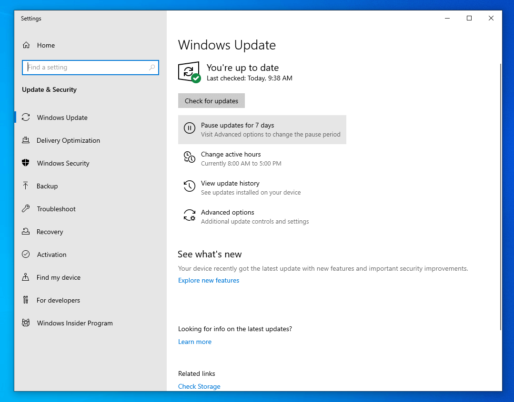The image size is (514, 402).
Task: Click the Advanced options gear-sync icon
Action: [190, 215]
